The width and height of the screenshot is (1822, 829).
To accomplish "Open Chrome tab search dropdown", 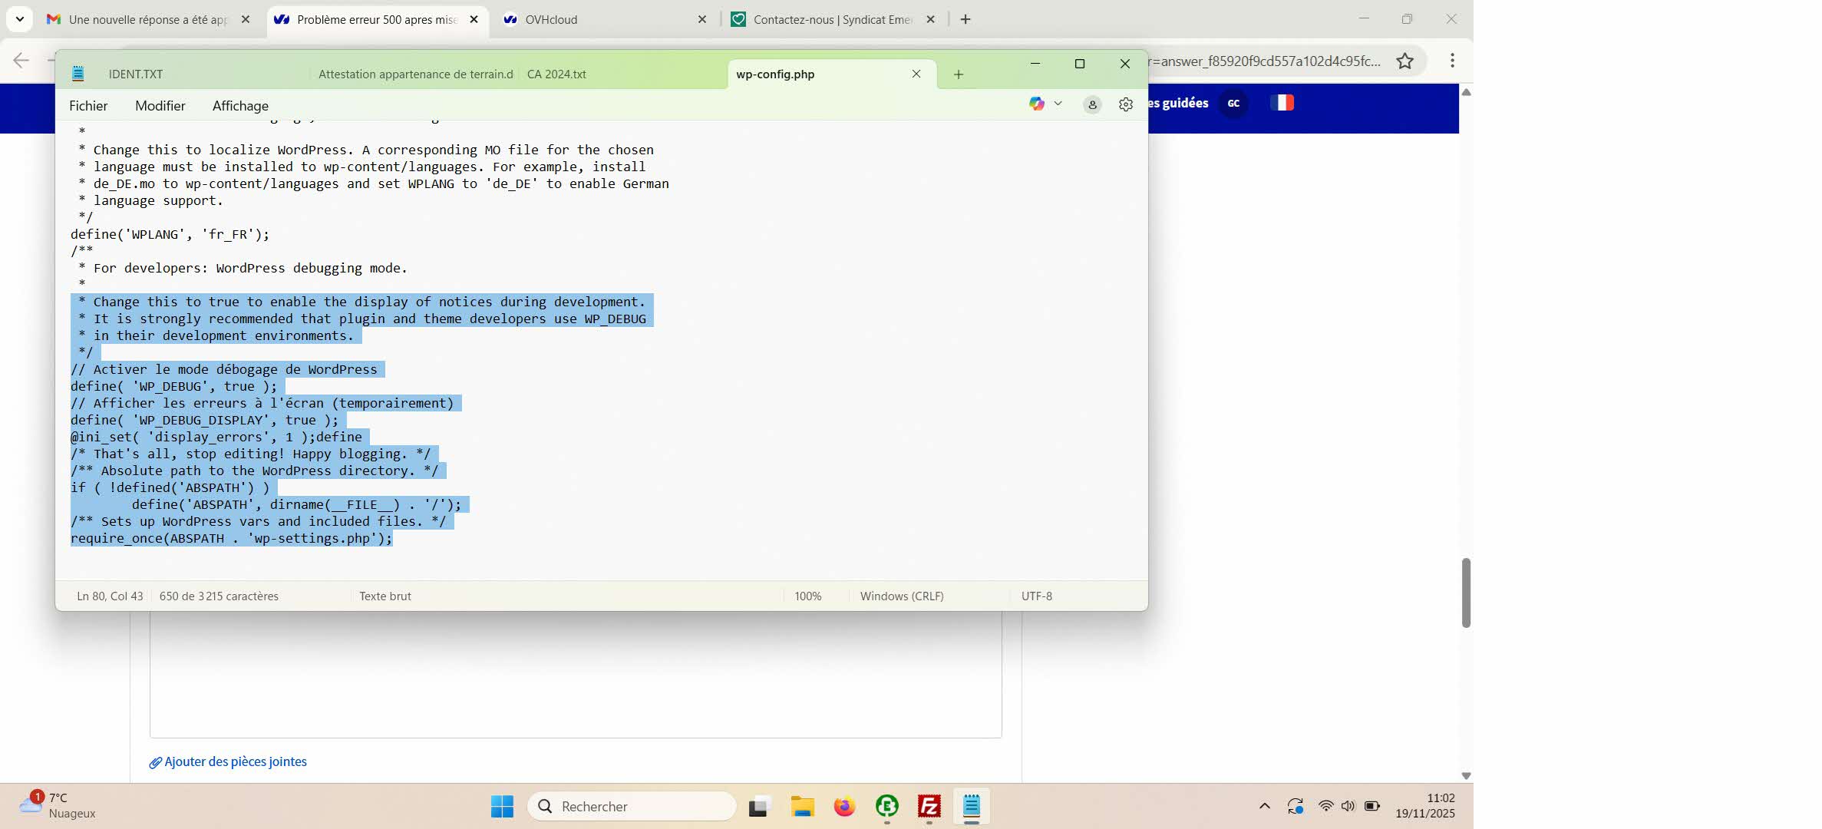I will pyautogui.click(x=19, y=19).
